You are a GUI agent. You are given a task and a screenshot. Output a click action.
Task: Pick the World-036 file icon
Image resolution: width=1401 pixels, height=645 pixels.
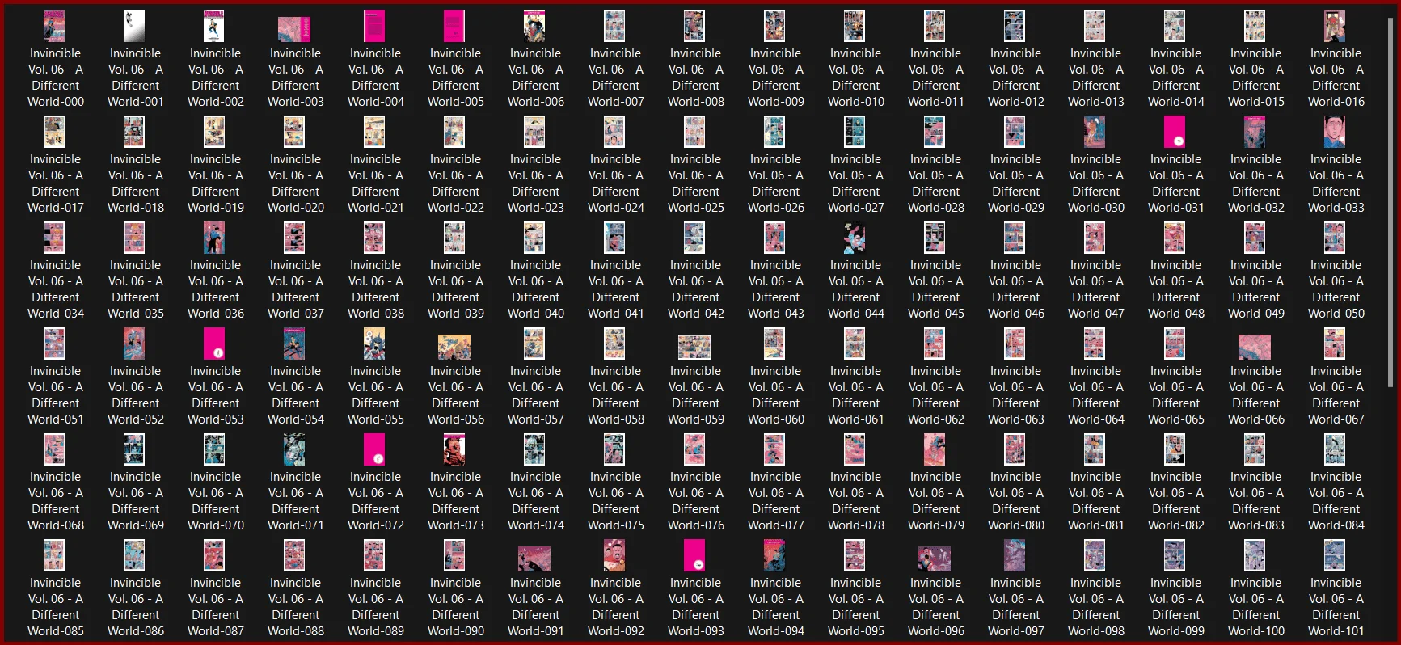(x=214, y=238)
